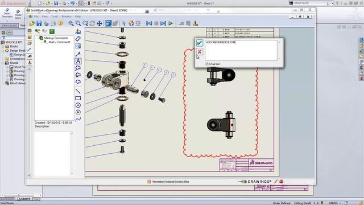The width and height of the screenshot is (364, 205).
Task: Select the Rotate view tool
Action: click(x=92, y=23)
